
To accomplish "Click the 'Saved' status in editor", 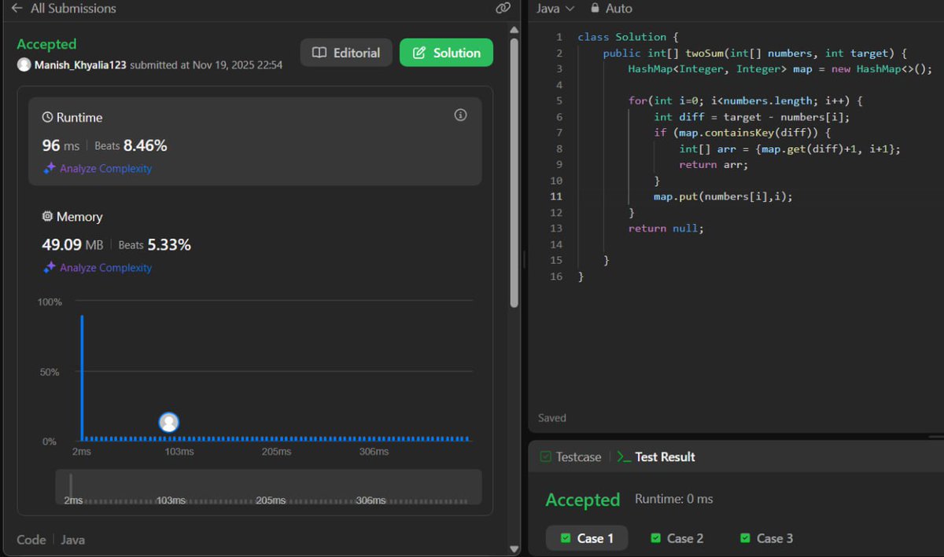I will pos(551,418).
